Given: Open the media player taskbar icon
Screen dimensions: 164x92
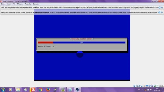Looking at the screenshot, I should point(10,90).
